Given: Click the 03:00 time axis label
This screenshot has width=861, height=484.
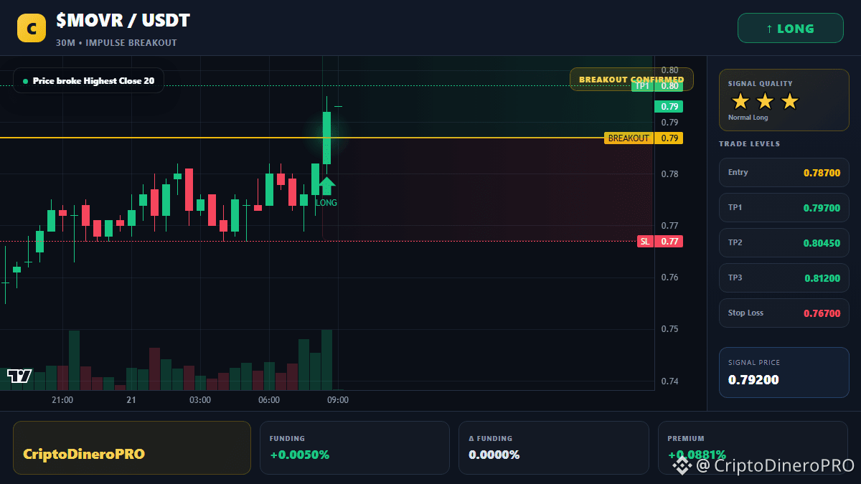Looking at the screenshot, I should pyautogui.click(x=200, y=400).
